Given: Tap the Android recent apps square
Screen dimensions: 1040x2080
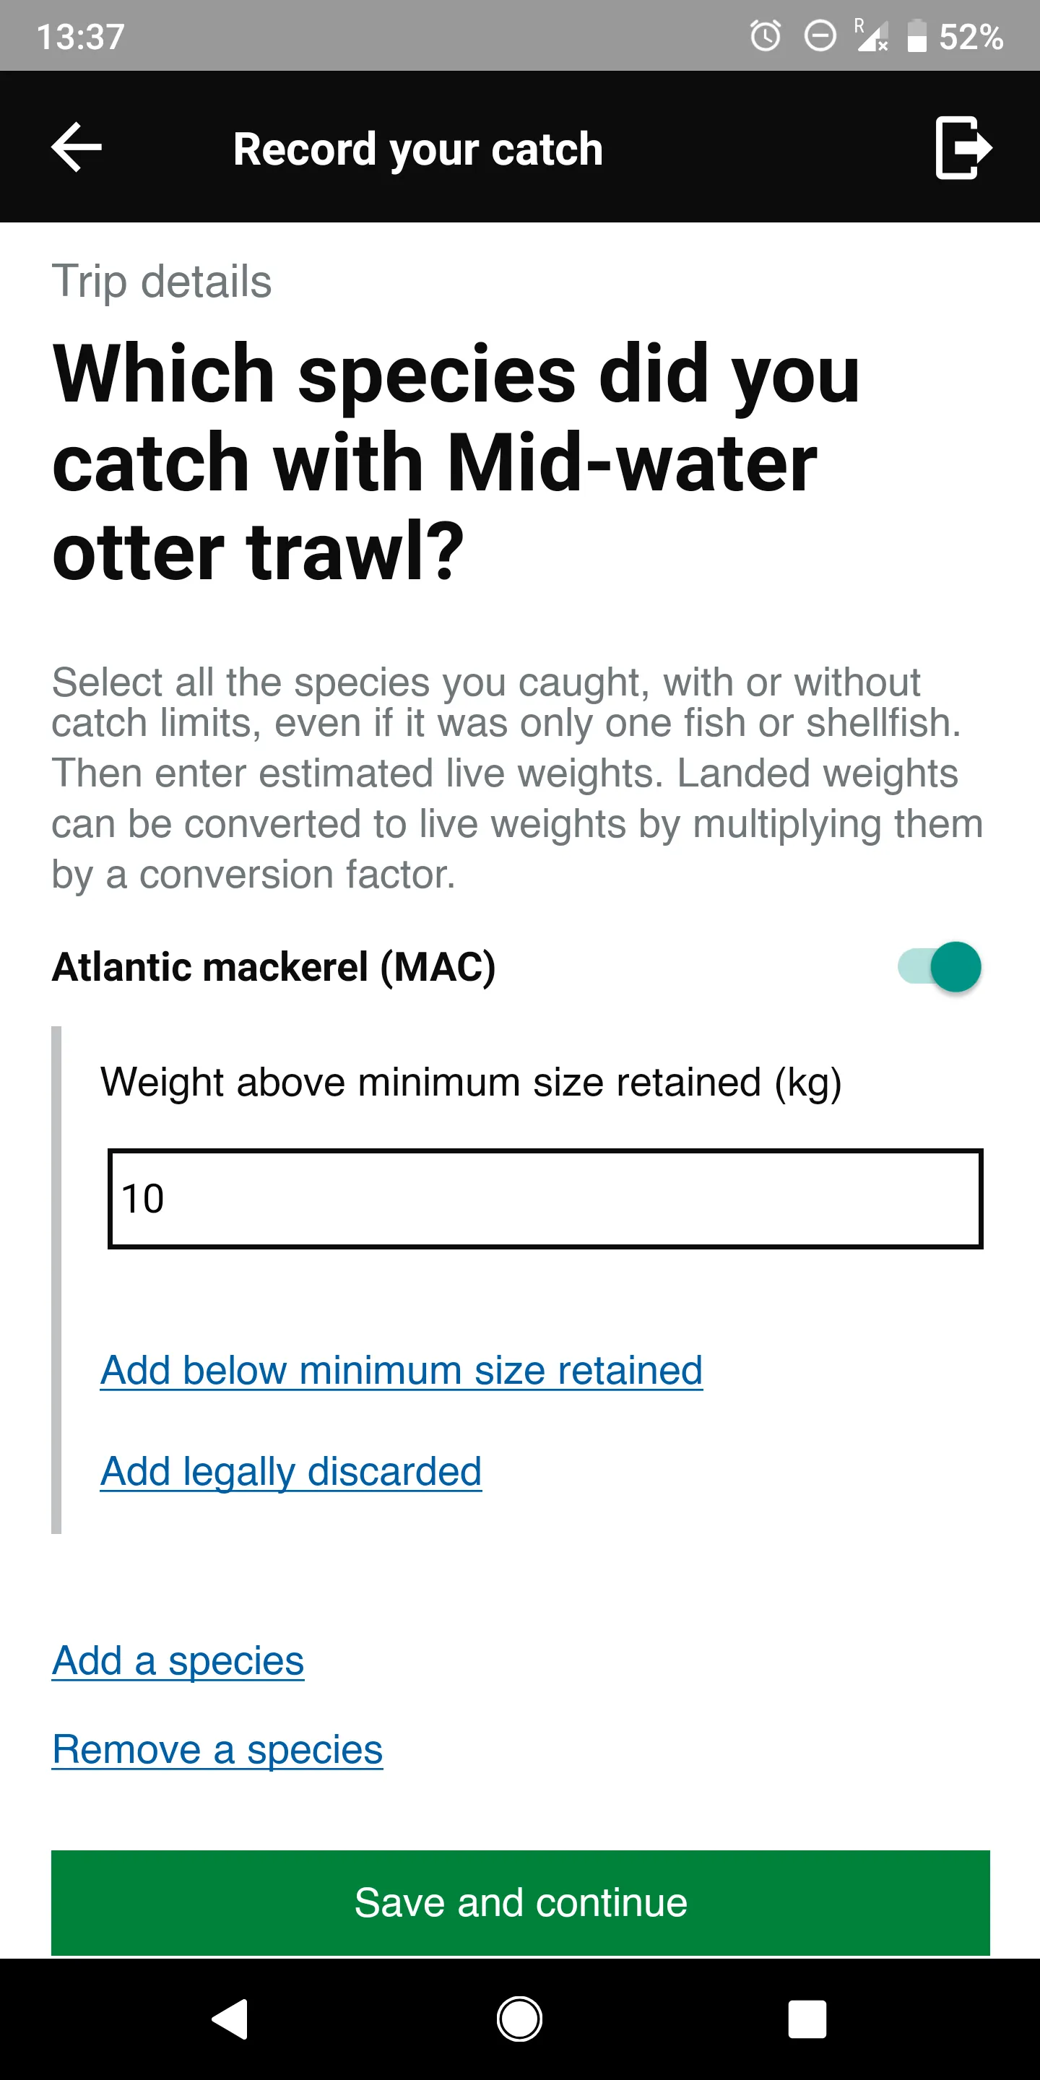Looking at the screenshot, I should click(x=807, y=2019).
